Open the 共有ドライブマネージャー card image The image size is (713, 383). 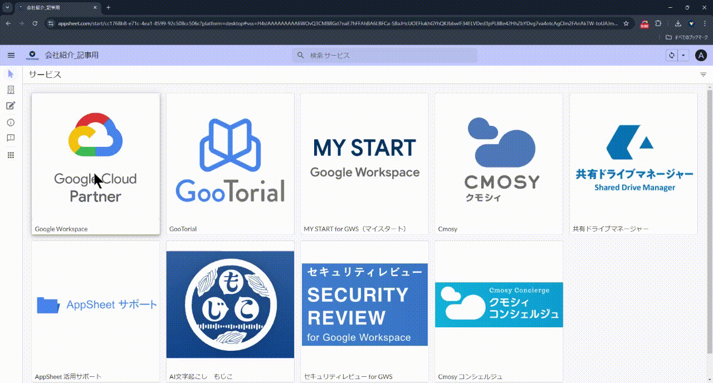tap(634, 159)
